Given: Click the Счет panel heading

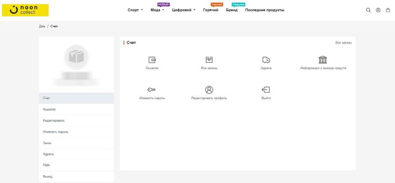Looking at the screenshot, I should click(131, 43).
